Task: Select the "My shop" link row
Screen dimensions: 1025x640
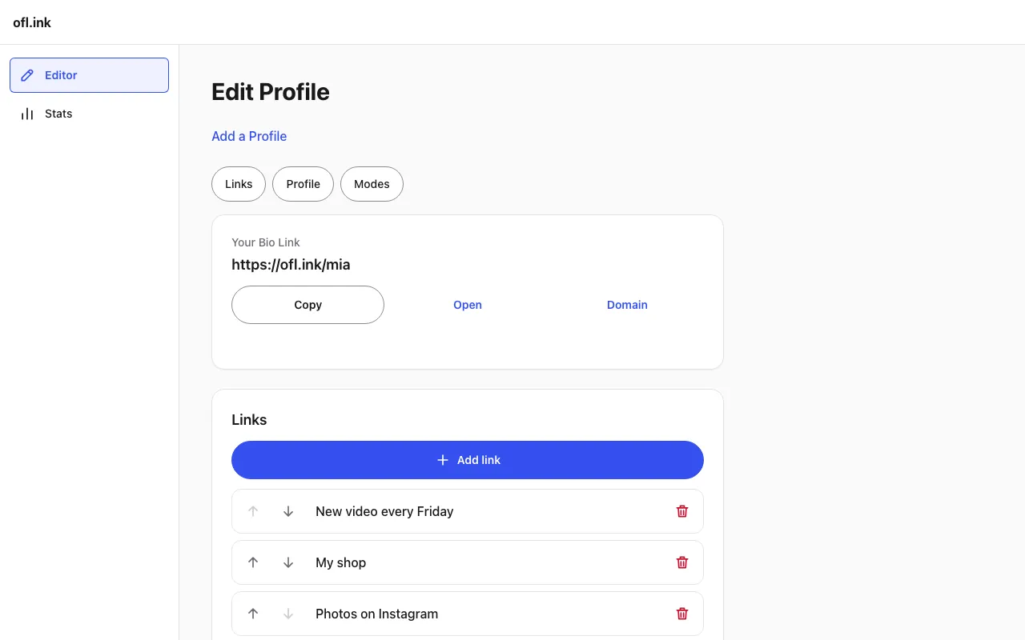Action: 468,562
